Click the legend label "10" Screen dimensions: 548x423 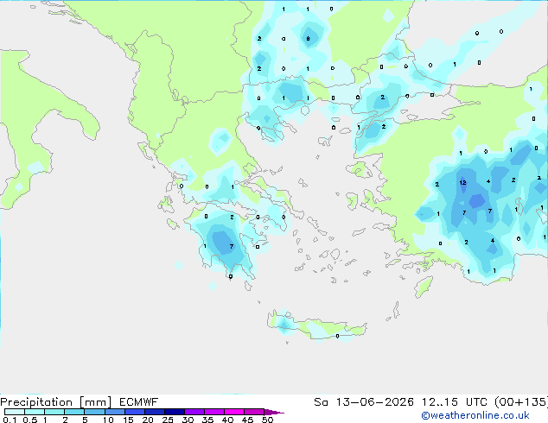[x=108, y=420]
